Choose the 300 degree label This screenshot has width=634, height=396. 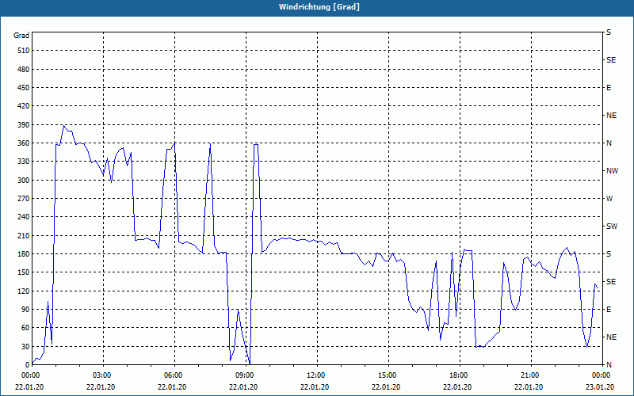pos(23,181)
